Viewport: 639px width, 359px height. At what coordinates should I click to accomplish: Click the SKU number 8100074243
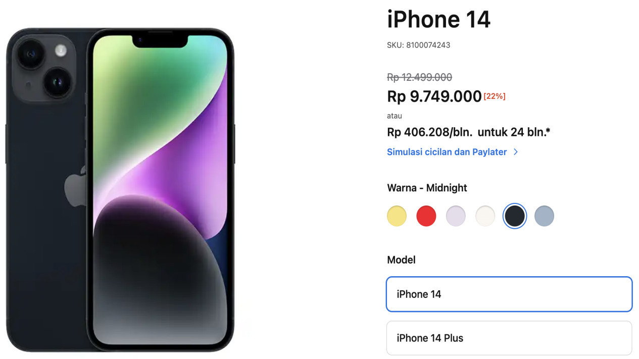pos(428,45)
